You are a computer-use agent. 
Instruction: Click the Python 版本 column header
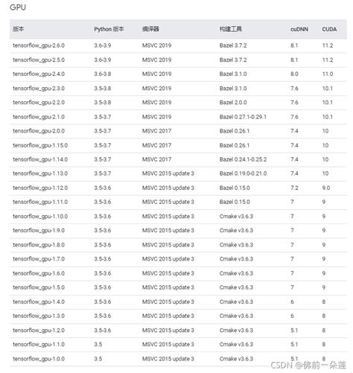[x=109, y=29]
